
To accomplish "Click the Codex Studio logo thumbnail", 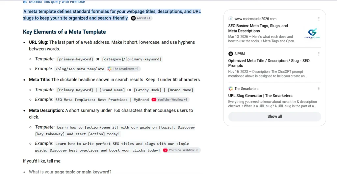I will tap(312, 33).
